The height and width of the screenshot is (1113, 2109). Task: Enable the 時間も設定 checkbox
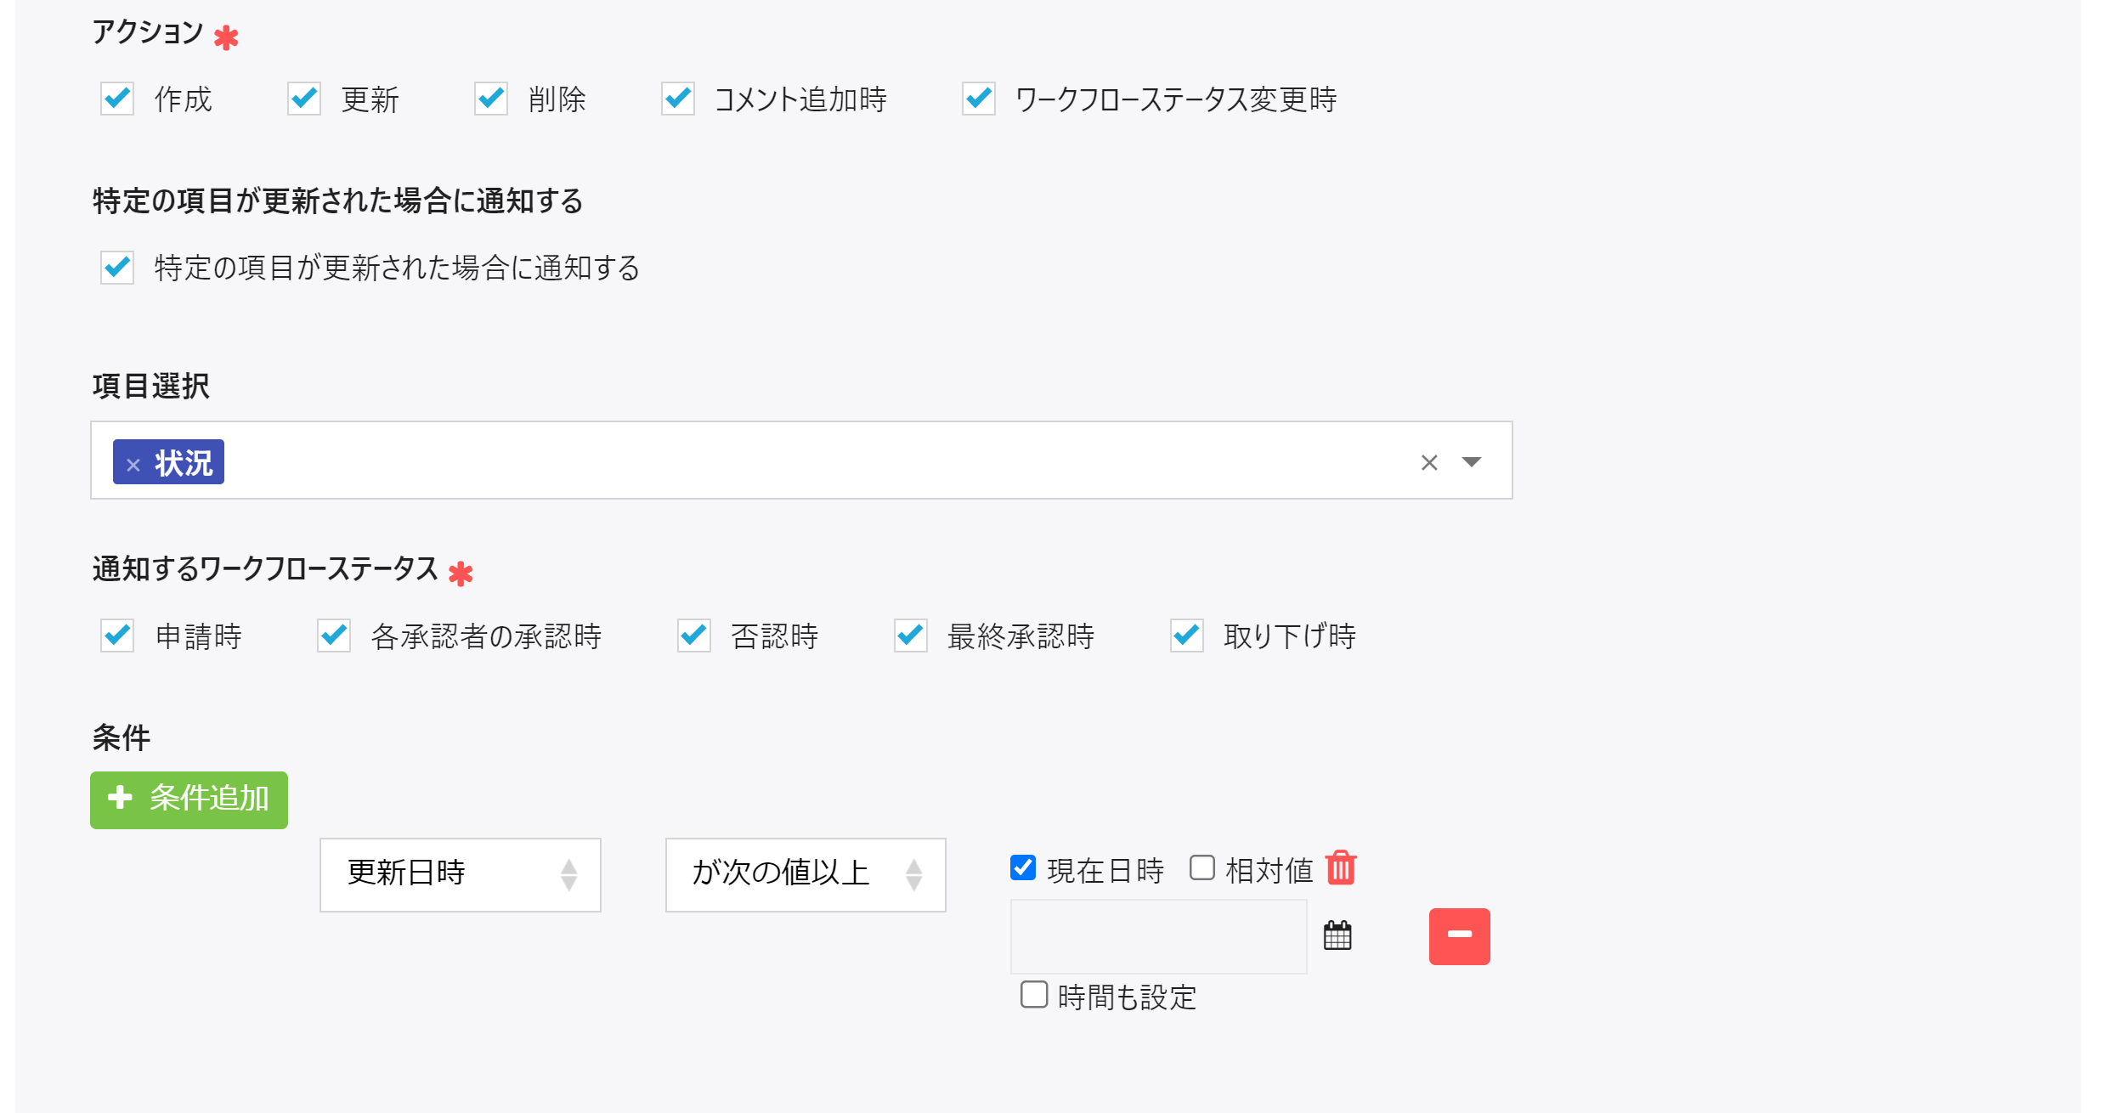click(1033, 996)
